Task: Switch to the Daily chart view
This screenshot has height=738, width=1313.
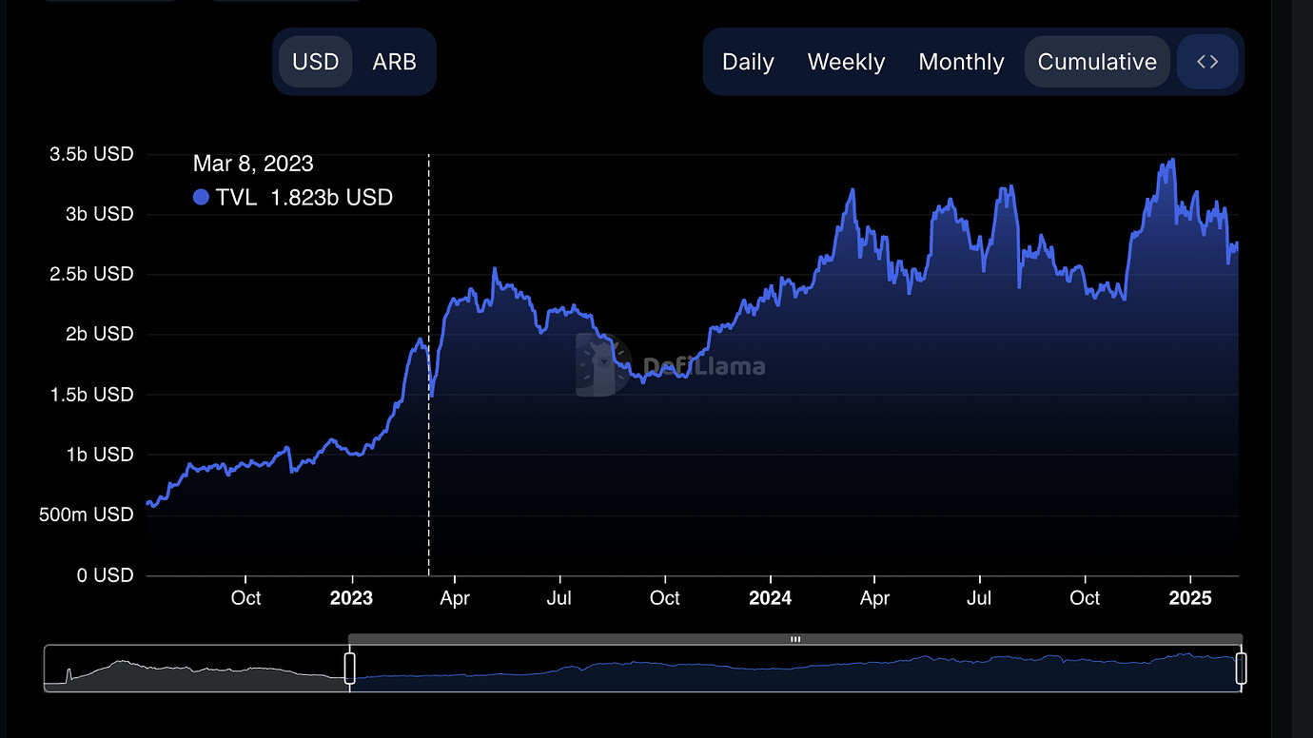Action: point(748,61)
